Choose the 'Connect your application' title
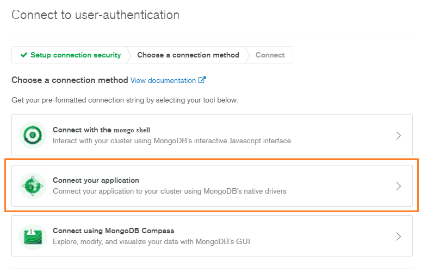Viewport: 421px width, 275px height. click(x=96, y=180)
